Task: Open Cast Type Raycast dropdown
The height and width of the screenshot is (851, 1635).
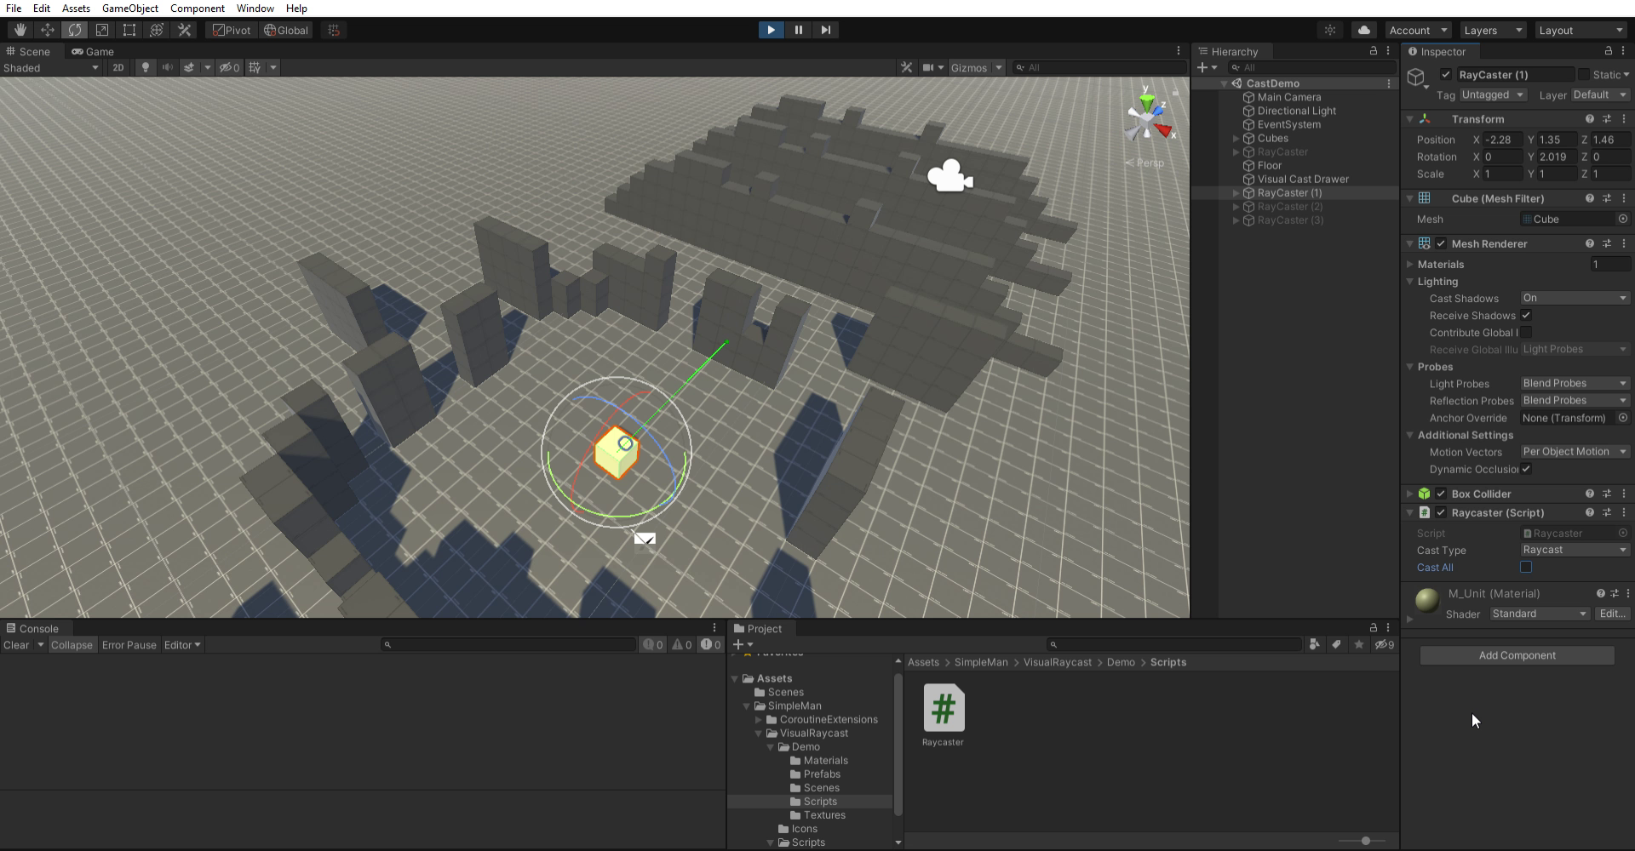Action: (x=1575, y=550)
